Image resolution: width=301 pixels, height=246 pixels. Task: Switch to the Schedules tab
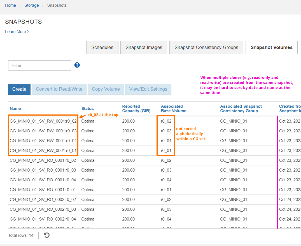click(x=102, y=47)
